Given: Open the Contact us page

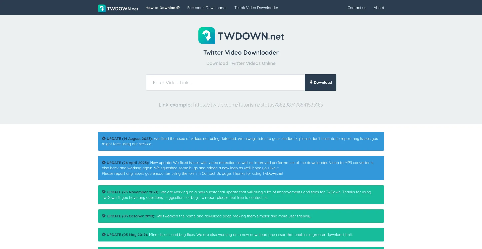Looking at the screenshot, I should coord(357,8).
